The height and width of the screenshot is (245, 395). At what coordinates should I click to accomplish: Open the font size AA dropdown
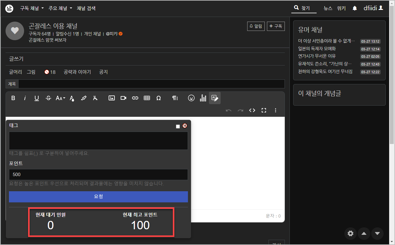pos(60,98)
